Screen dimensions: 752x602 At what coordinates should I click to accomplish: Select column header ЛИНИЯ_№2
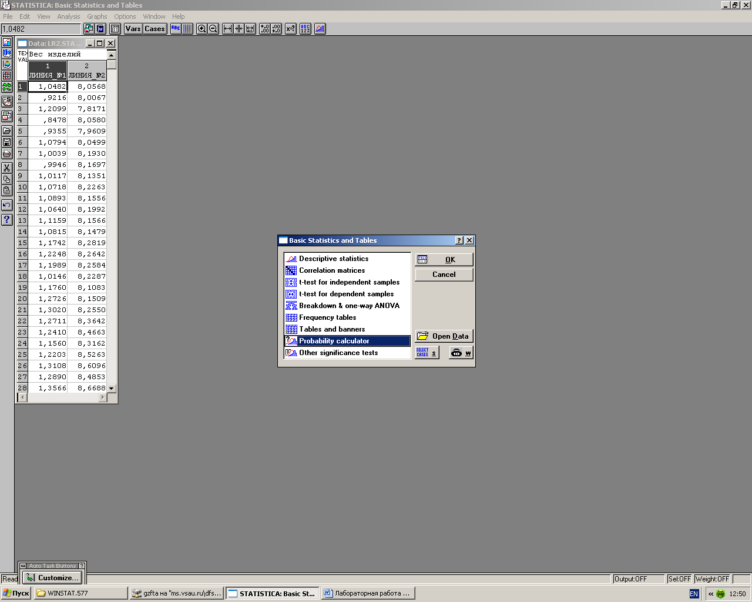[87, 71]
